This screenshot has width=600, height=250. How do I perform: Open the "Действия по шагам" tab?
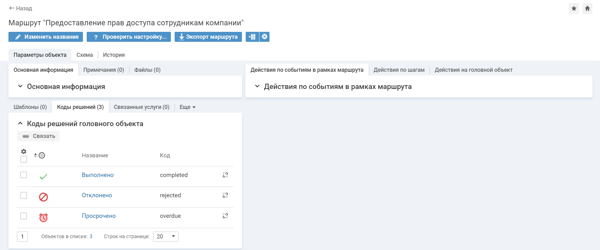(x=399, y=70)
